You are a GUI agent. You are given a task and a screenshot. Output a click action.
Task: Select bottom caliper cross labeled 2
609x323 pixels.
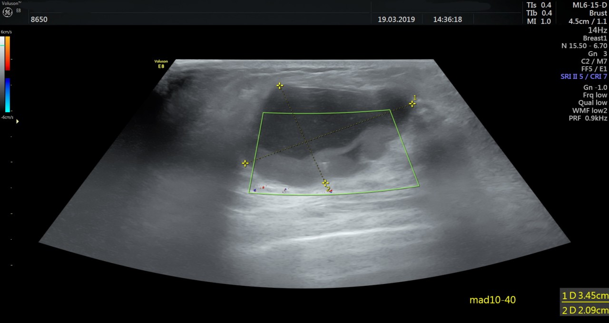click(x=325, y=183)
